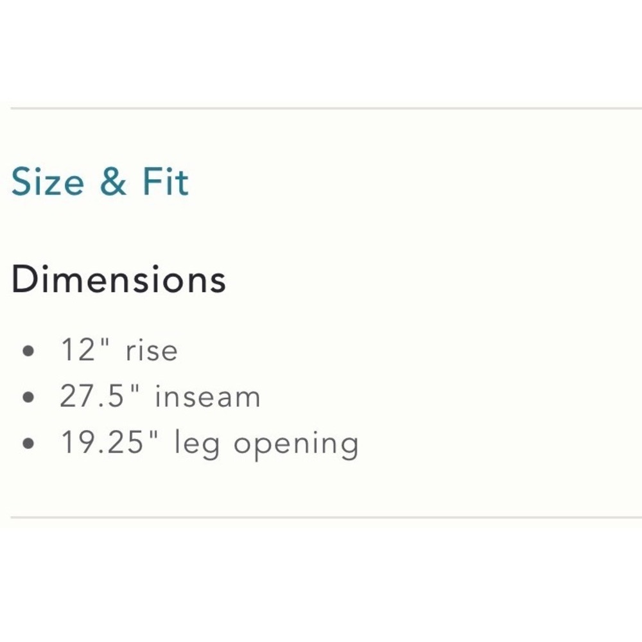Click the 27.5" measurement value
The height and width of the screenshot is (642, 642).
(100, 396)
